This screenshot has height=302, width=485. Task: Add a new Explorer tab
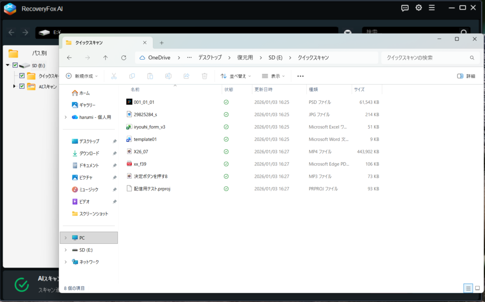[x=162, y=43]
